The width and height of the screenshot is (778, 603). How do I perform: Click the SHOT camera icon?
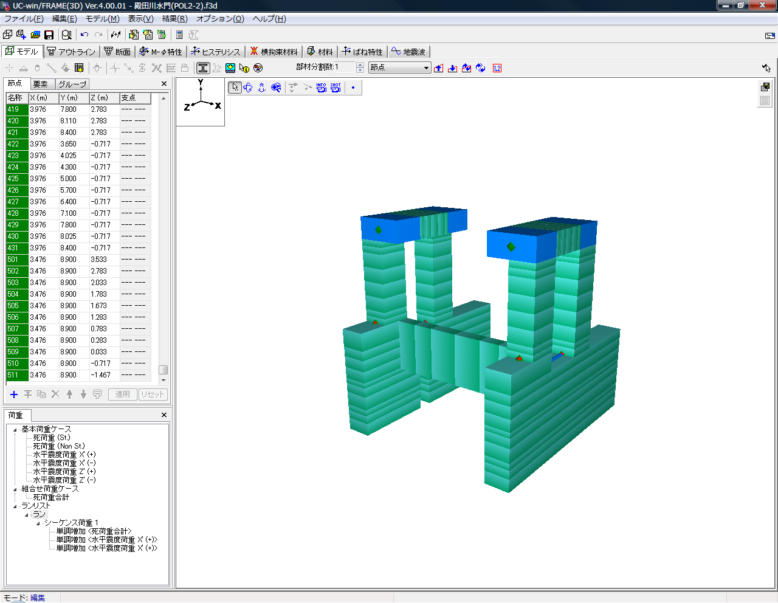336,88
